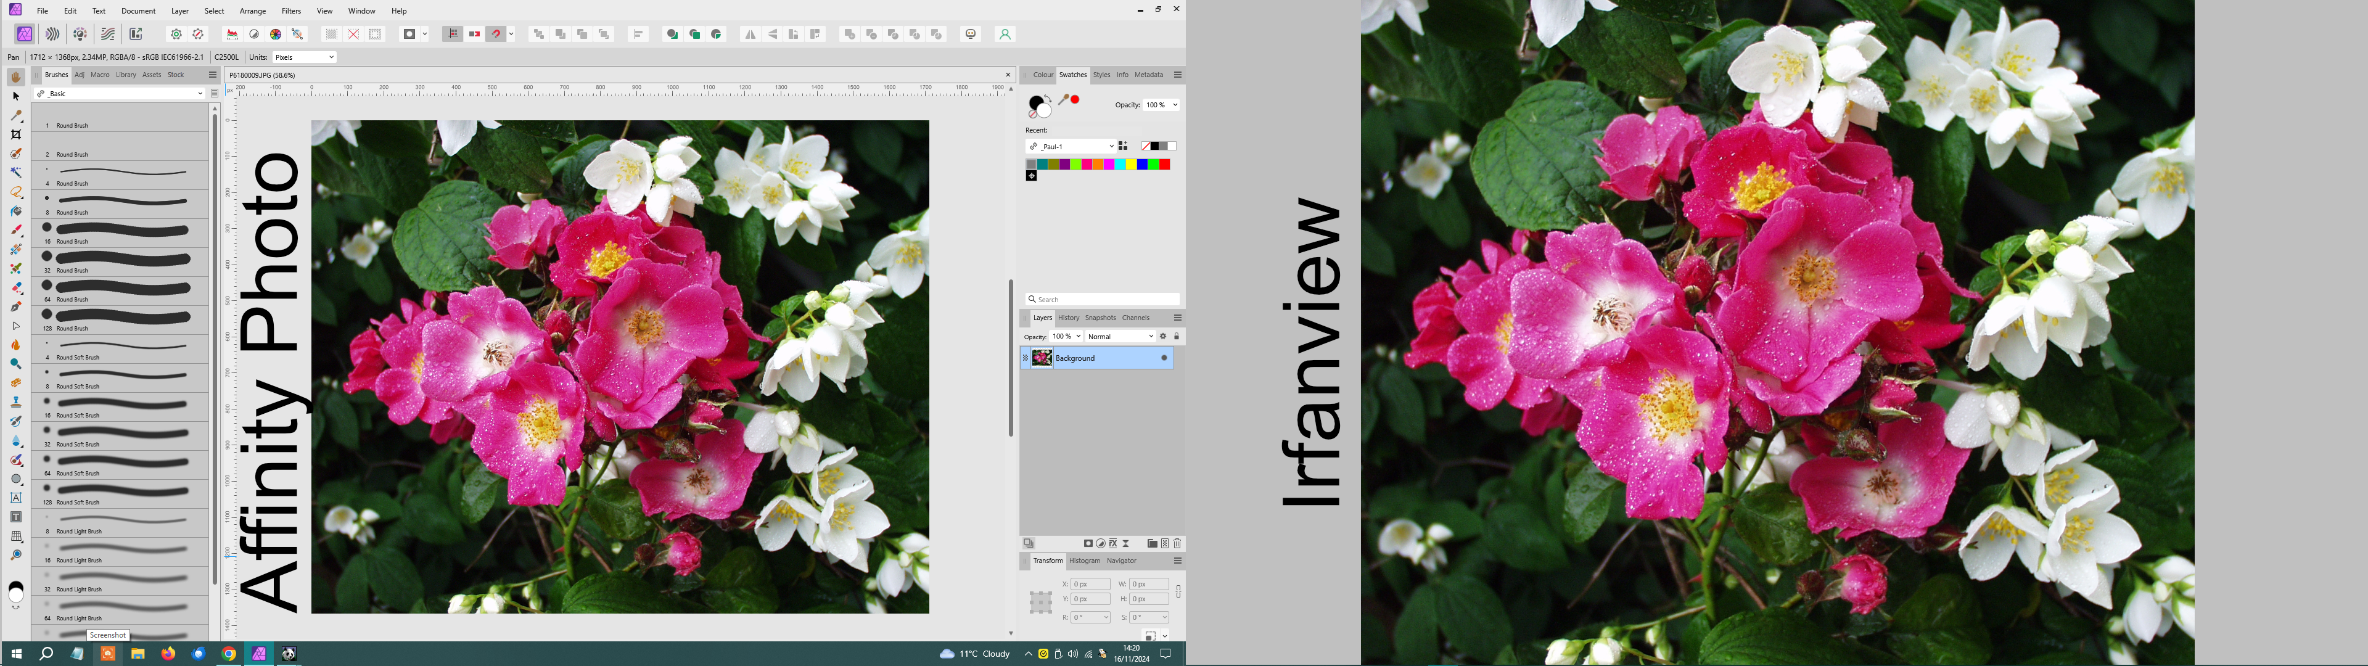Open layer cog settings icon
Image resolution: width=2368 pixels, height=666 pixels.
(1163, 337)
